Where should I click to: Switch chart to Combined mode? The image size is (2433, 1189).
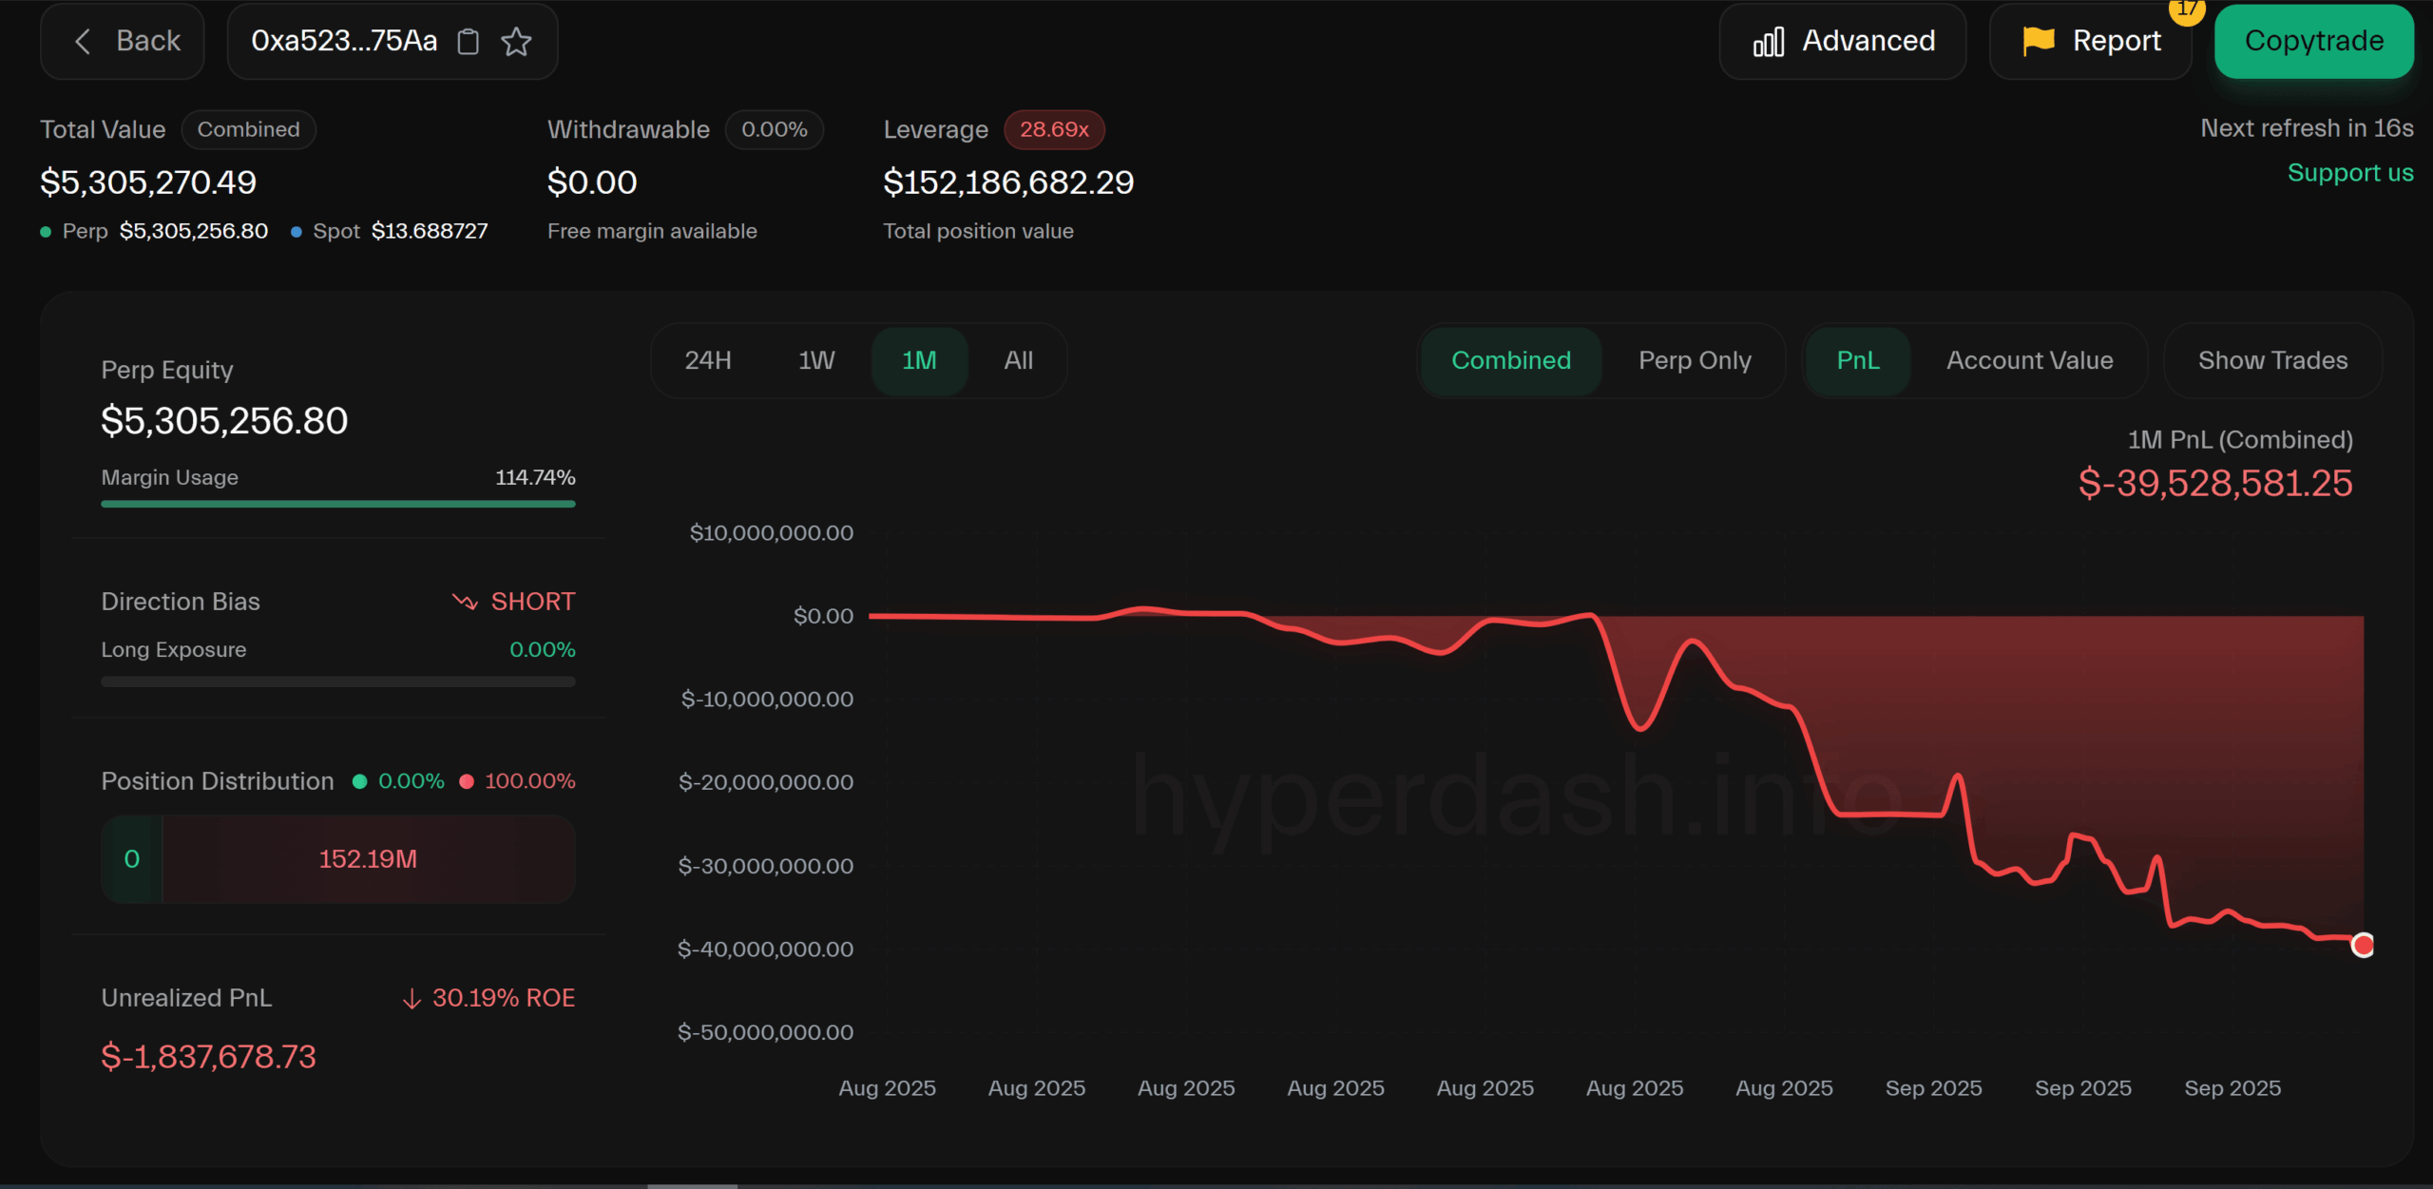coord(1511,360)
